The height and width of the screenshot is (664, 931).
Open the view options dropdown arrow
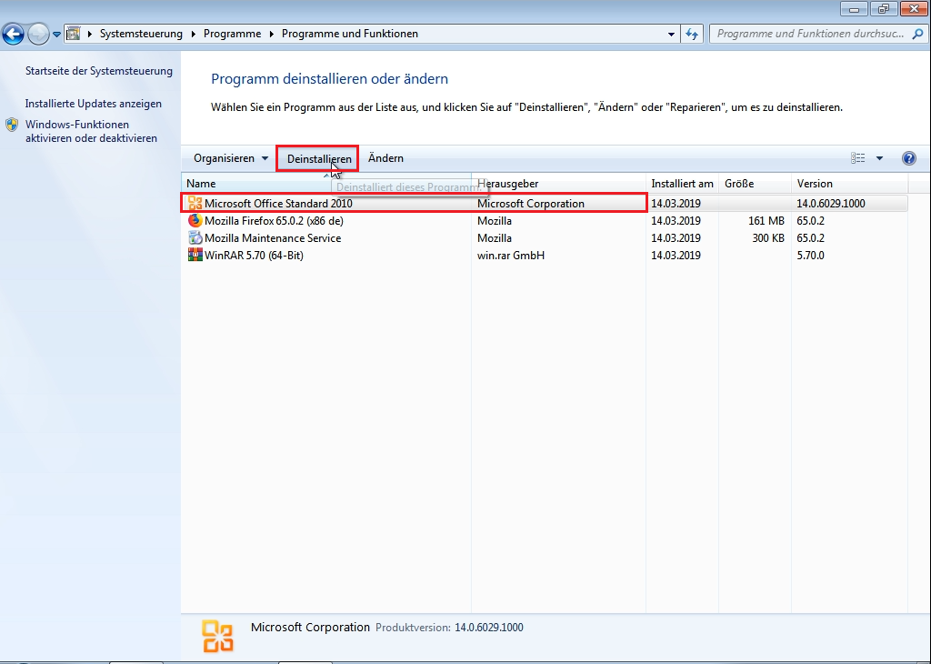(x=879, y=158)
